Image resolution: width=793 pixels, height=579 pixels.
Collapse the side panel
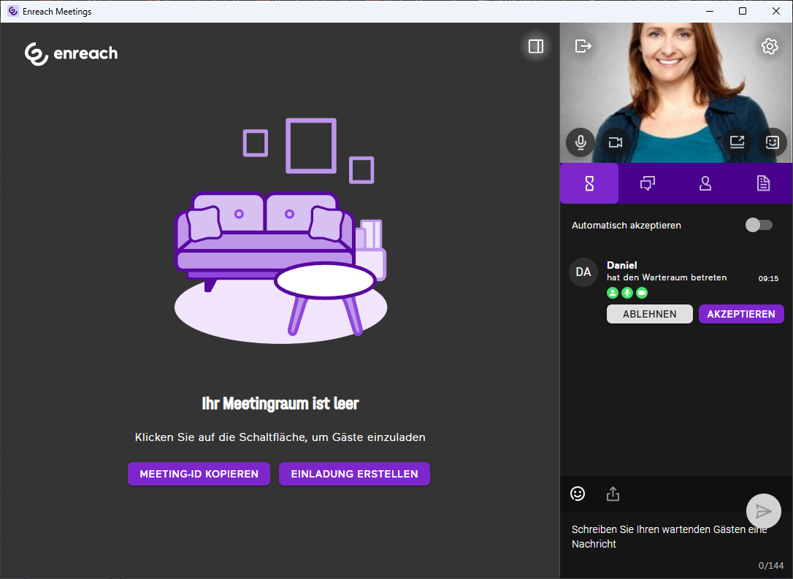tap(535, 47)
